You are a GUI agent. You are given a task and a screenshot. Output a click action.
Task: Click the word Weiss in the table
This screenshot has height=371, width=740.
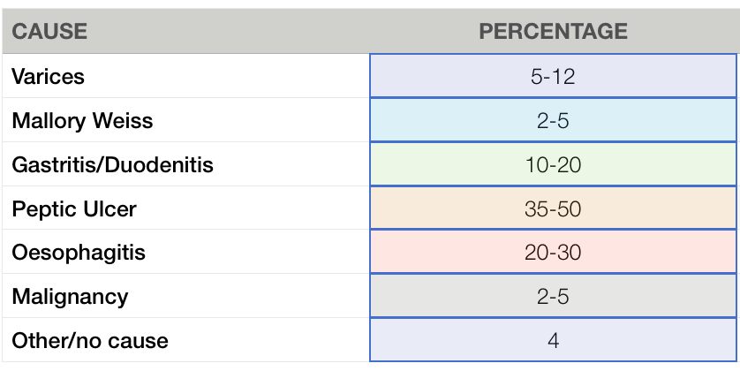point(122,120)
